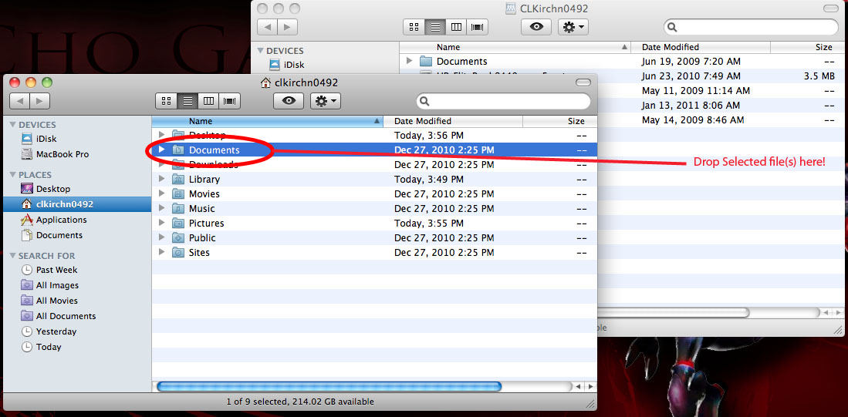Viewport: 848px width, 417px height.
Task: Select the Movies folder row
Action: coord(204,193)
